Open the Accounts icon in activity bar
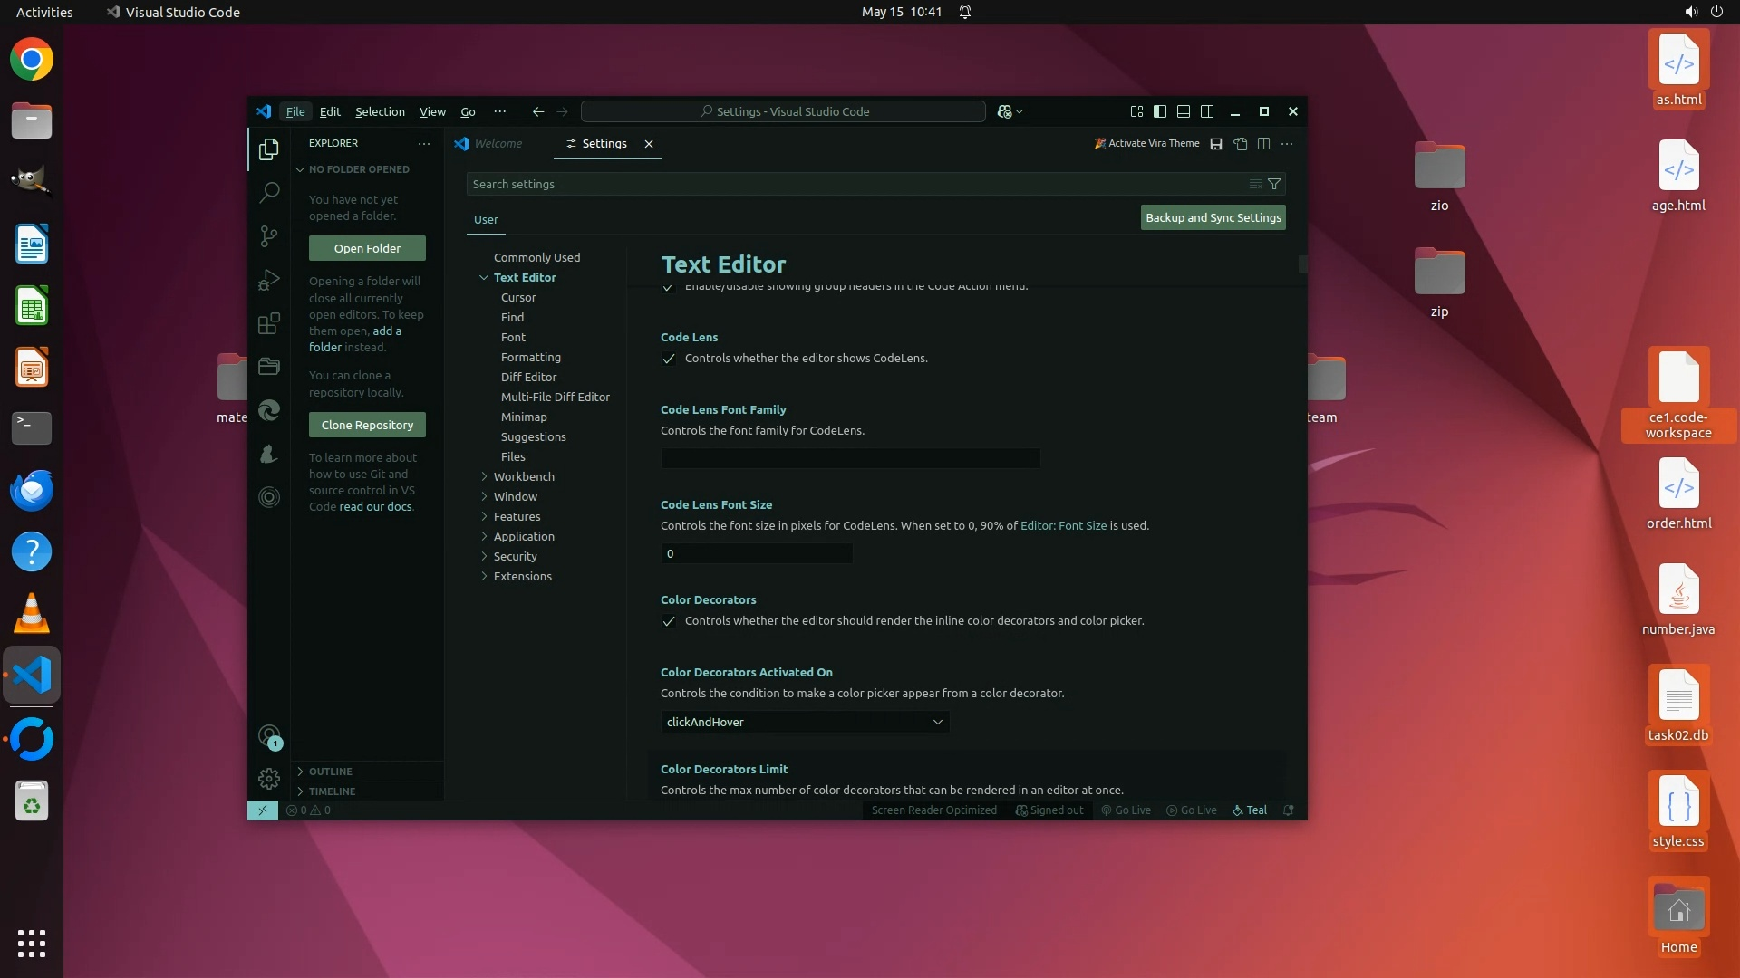The width and height of the screenshot is (1740, 978). tap(269, 735)
